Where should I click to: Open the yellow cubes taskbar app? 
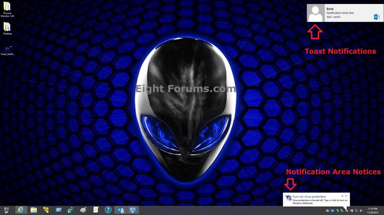46,210
